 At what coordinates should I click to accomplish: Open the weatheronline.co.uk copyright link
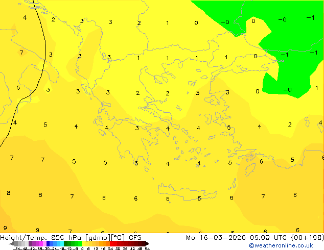281,245
